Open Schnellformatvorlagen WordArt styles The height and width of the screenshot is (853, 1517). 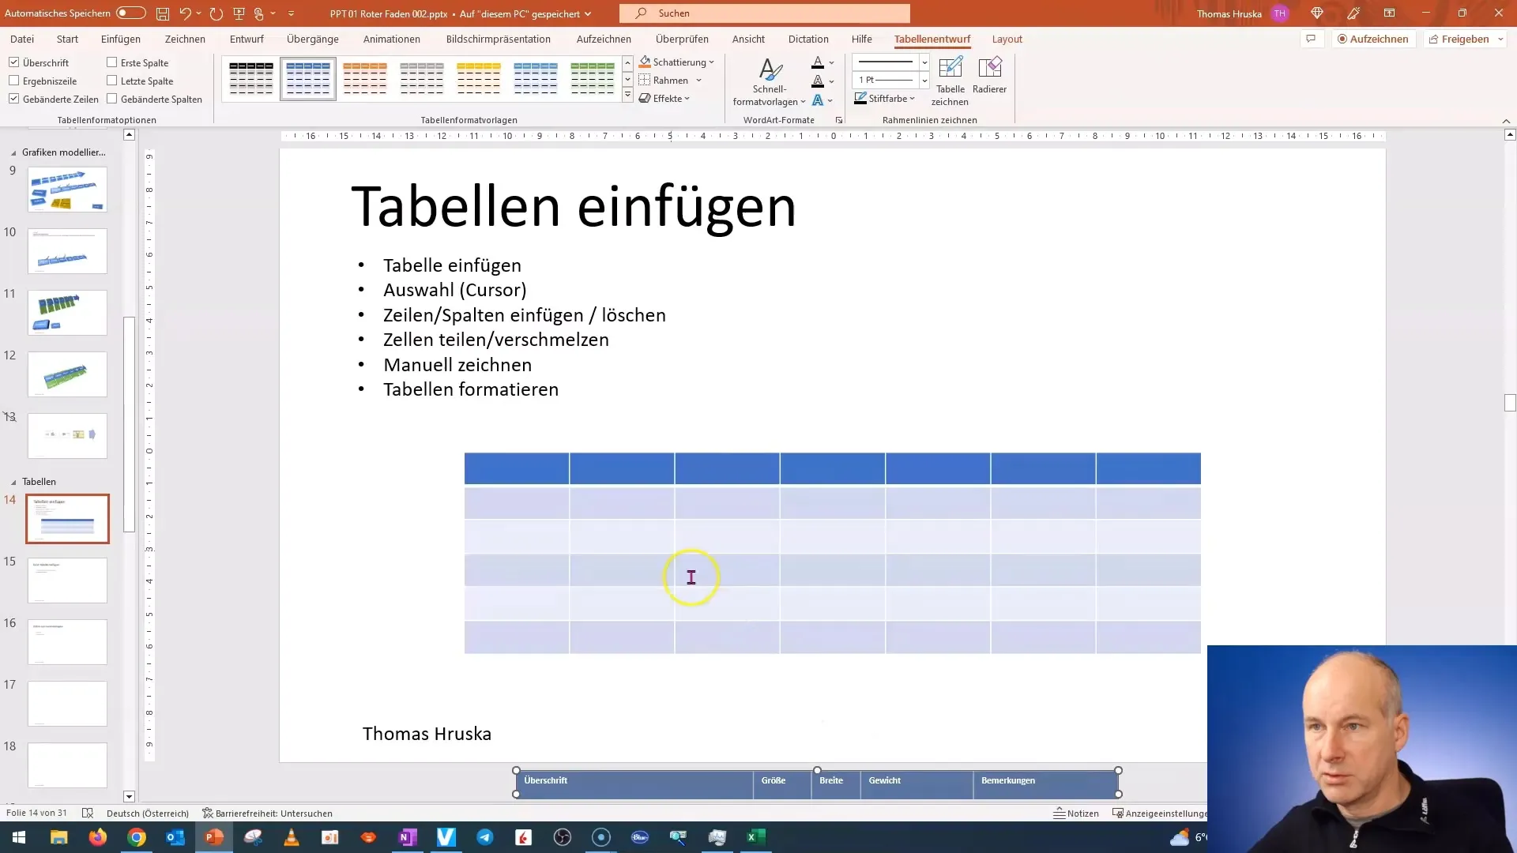(x=769, y=81)
